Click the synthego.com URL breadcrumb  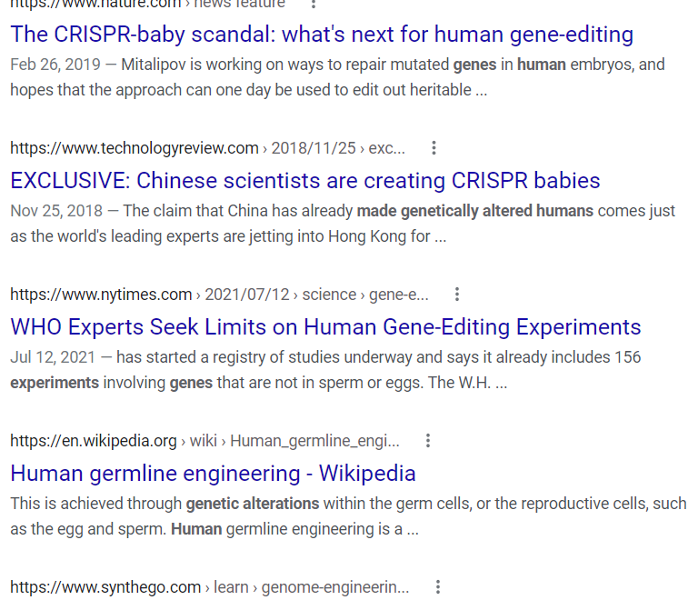tap(209, 587)
